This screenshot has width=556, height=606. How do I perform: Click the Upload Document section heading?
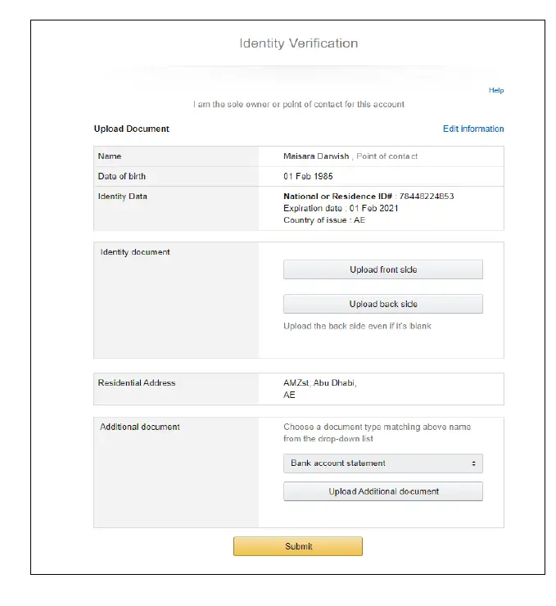click(132, 129)
